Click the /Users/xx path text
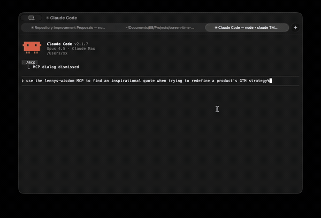The image size is (321, 218). pos(57,53)
